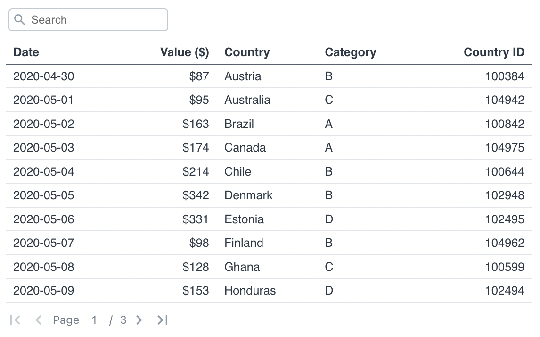Screen dimensions: 540x337
Task: Click the Denmark row value $342
Action: tap(196, 195)
